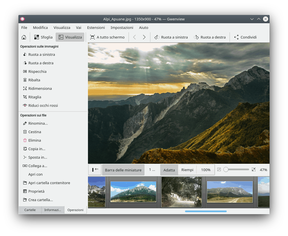Go to the previous image arrow

pos(134,37)
